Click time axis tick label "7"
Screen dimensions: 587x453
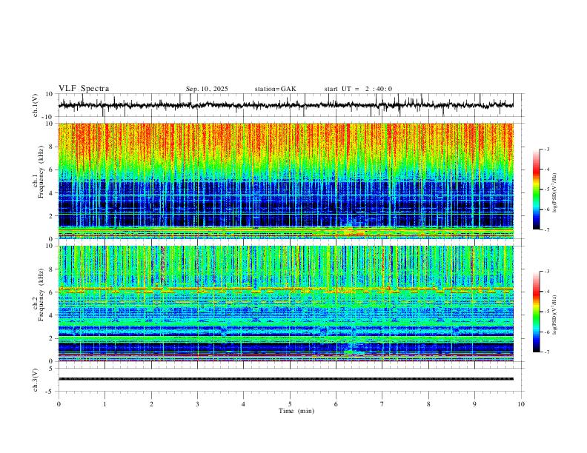click(x=382, y=404)
